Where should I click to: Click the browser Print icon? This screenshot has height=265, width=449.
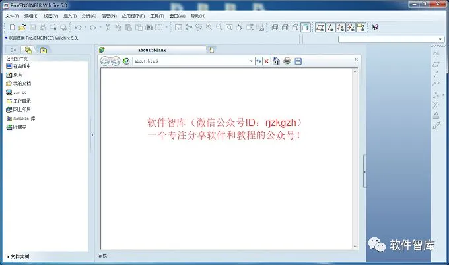pyautogui.click(x=287, y=61)
